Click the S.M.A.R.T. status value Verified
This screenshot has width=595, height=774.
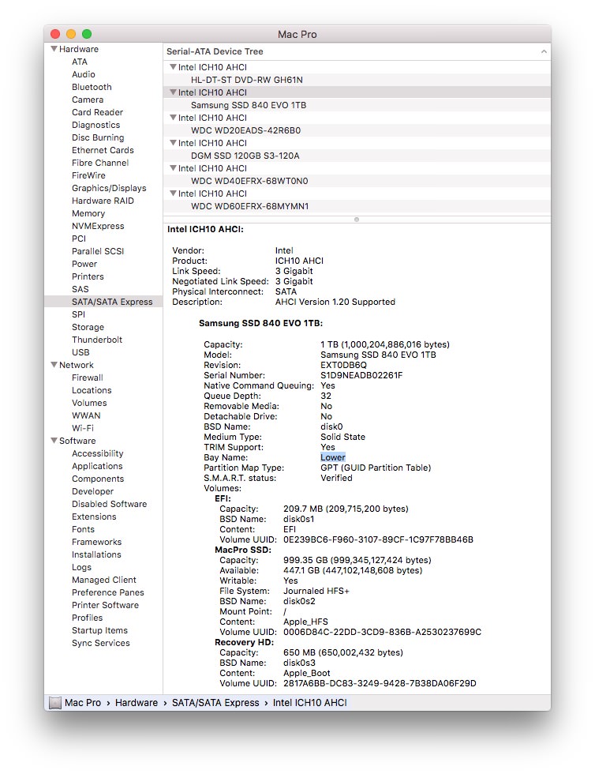(x=336, y=478)
